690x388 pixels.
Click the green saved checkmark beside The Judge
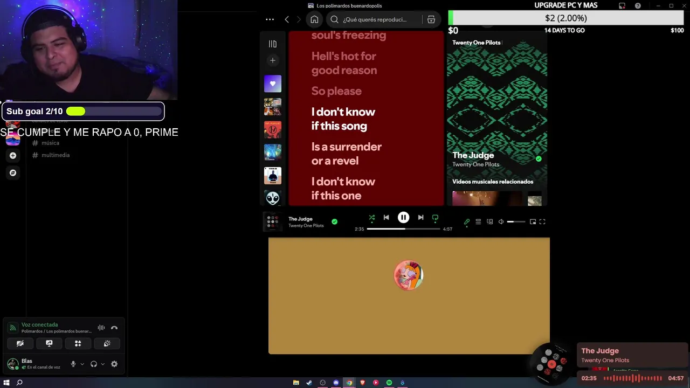(x=334, y=221)
